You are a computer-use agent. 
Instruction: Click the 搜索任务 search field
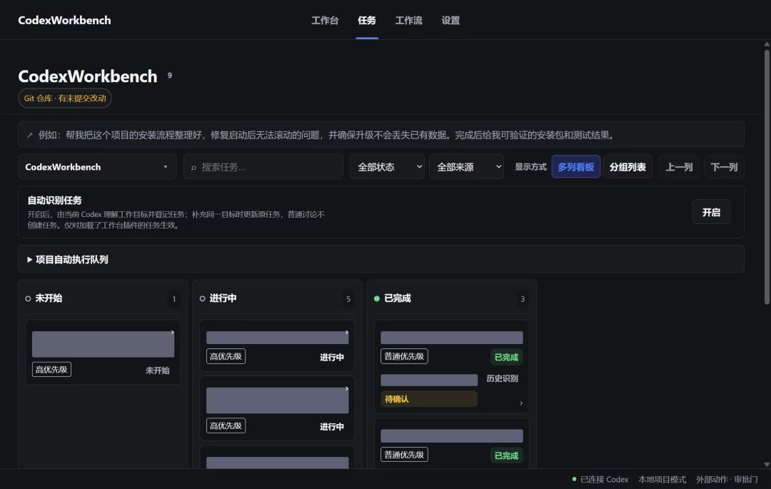(263, 167)
